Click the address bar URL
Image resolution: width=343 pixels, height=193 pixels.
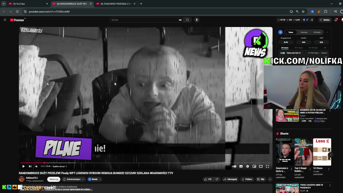pos(49,12)
